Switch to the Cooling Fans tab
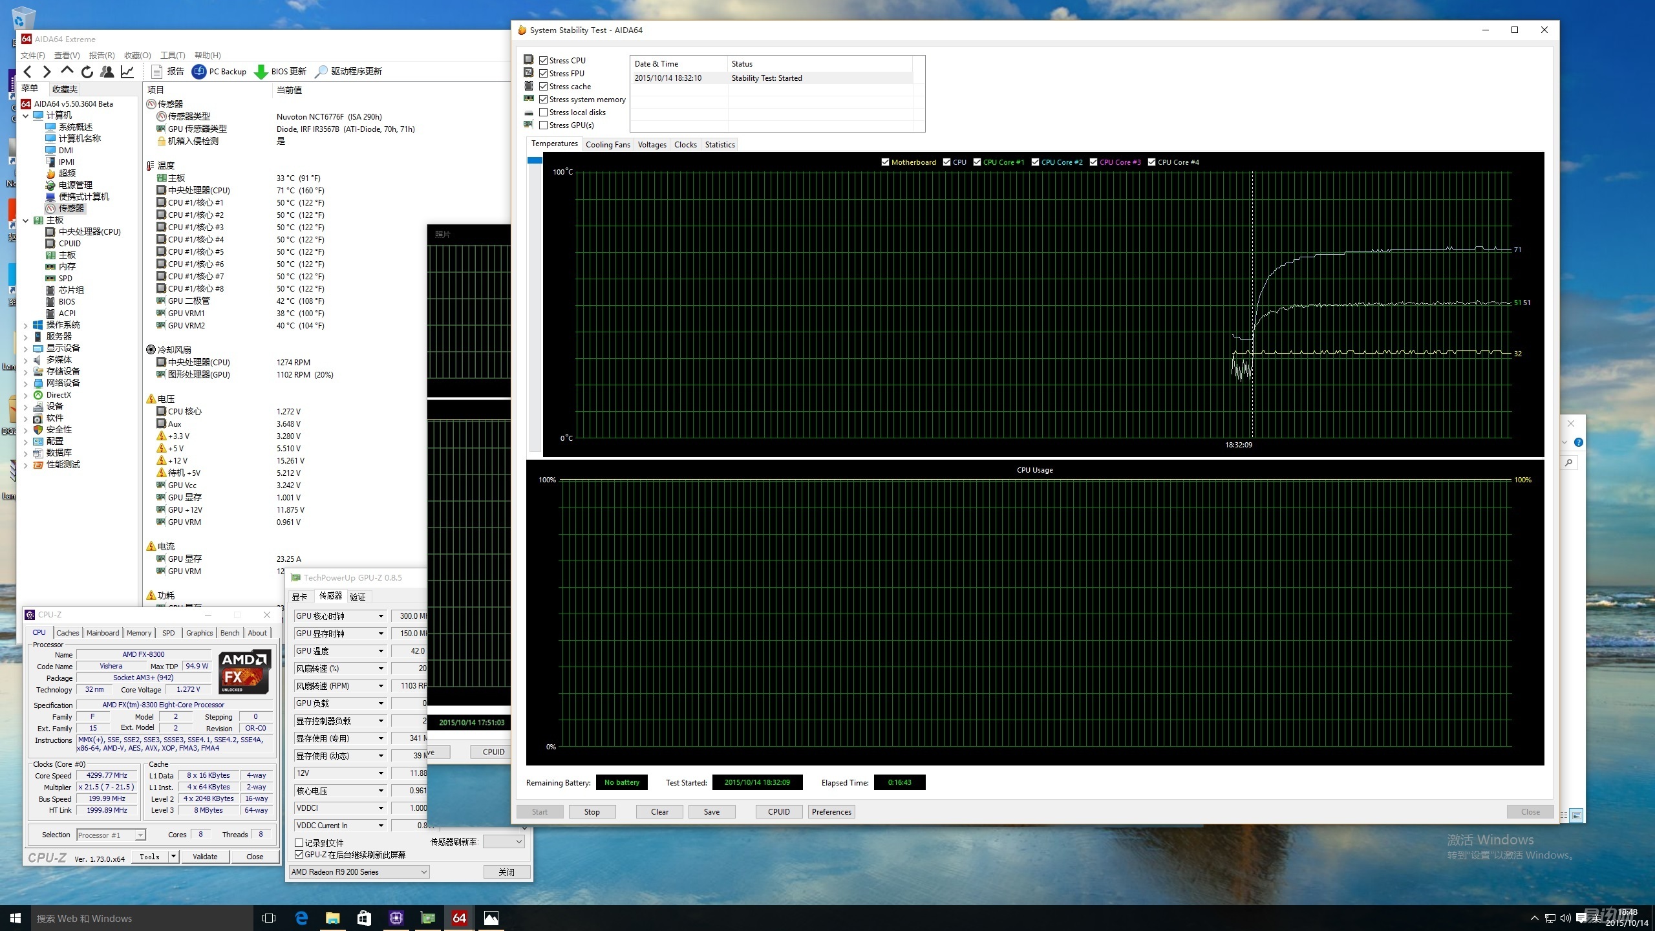The width and height of the screenshot is (1655, 931). pyautogui.click(x=607, y=145)
